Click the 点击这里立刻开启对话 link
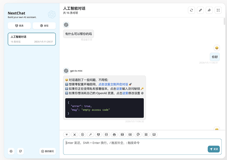The image size is (227, 160). [x=113, y=84]
